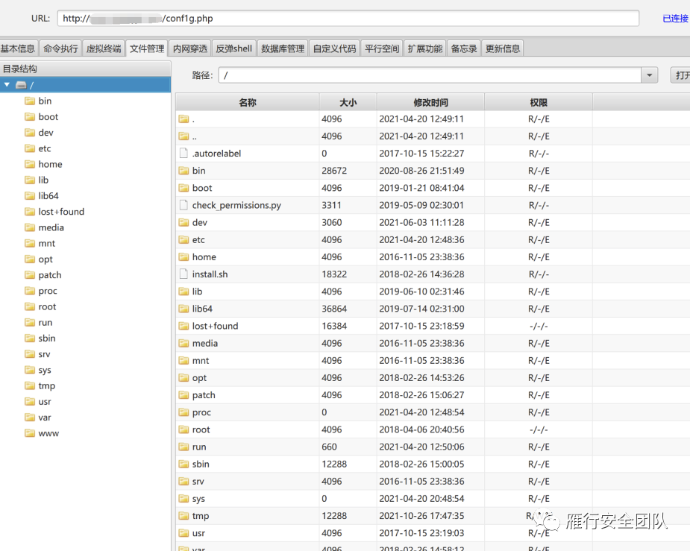Open the 数据库管理 tab
The height and width of the screenshot is (551, 690).
(x=283, y=48)
